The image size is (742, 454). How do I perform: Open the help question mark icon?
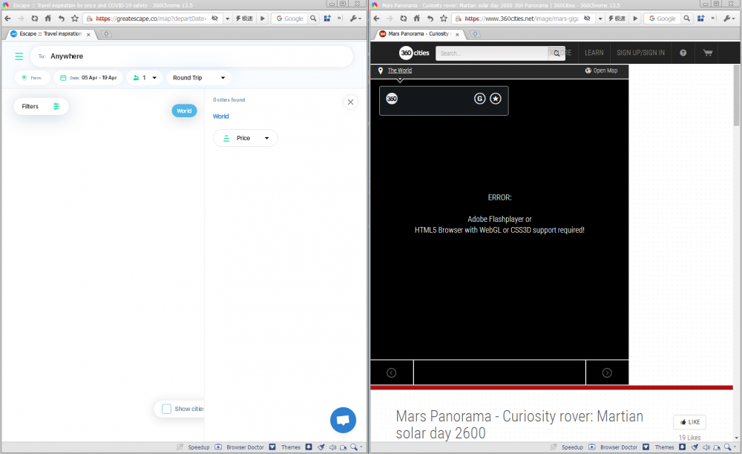(683, 53)
